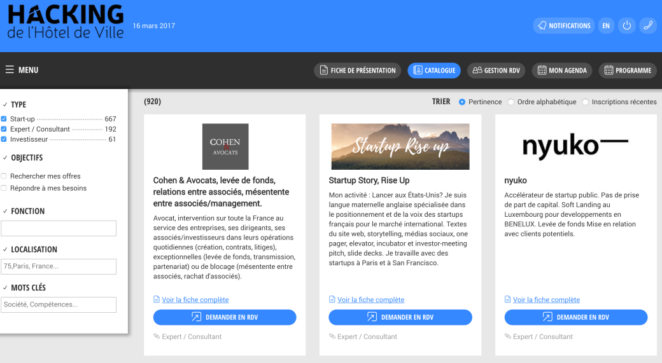
Task: Uncheck the Investisseur filter
Action: pyautogui.click(x=4, y=139)
